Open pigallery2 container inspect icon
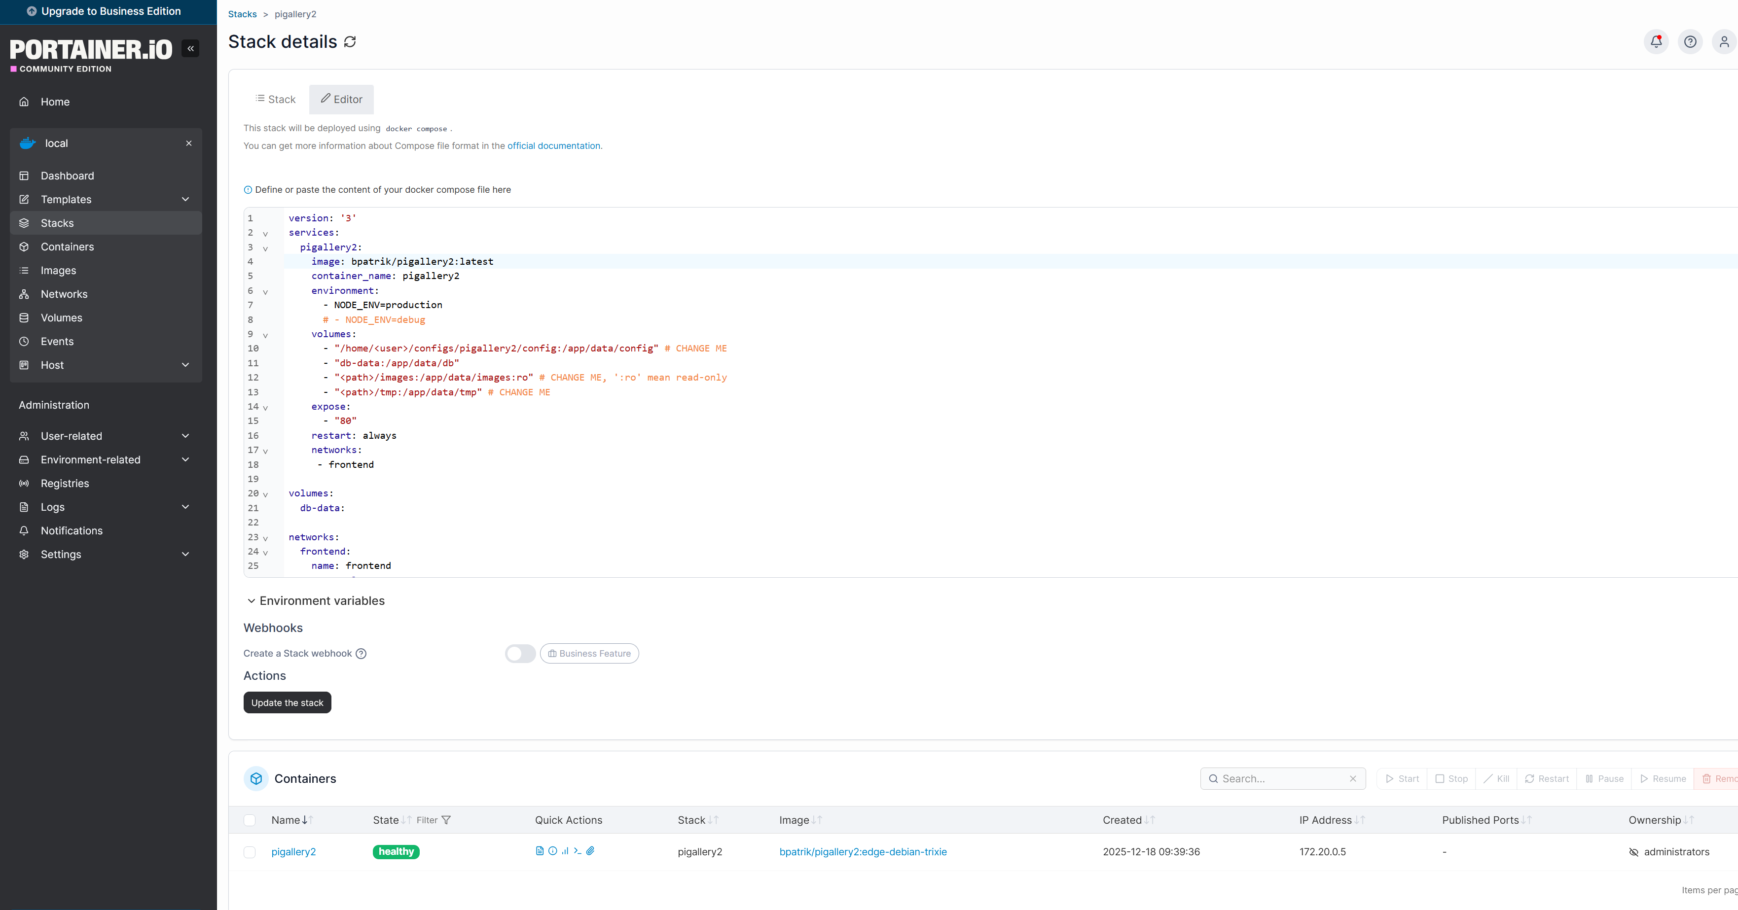Screen dimensions: 1738x910 tap(552, 851)
